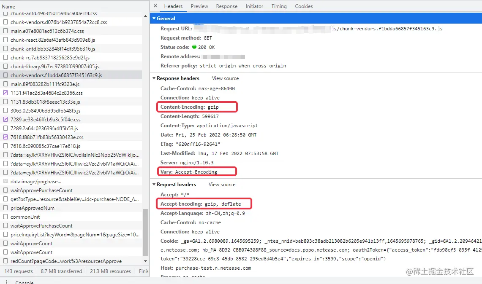Select 7618.f88b71fb83b56330423e.css request
The height and width of the screenshot is (284, 482).
pyautogui.click(x=71, y=137)
